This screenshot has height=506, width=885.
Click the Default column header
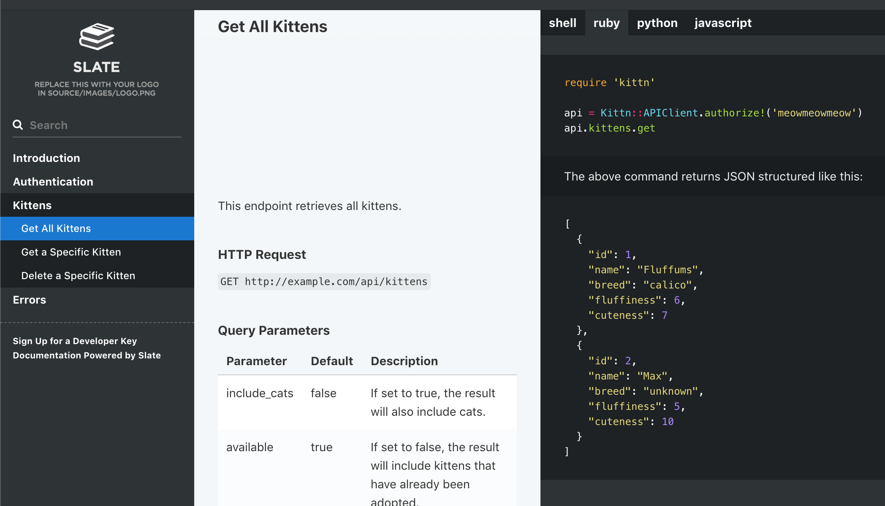(x=331, y=361)
